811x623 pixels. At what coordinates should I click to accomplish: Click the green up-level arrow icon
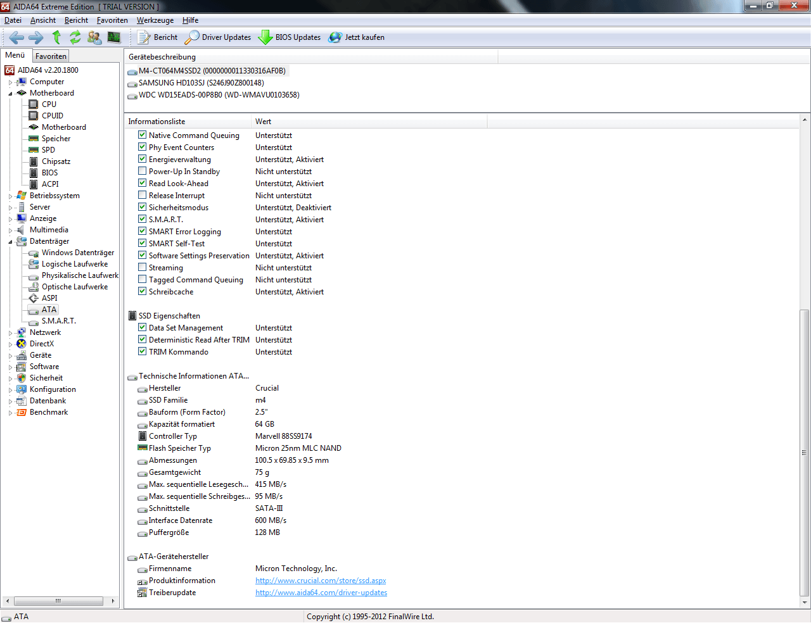pos(56,37)
